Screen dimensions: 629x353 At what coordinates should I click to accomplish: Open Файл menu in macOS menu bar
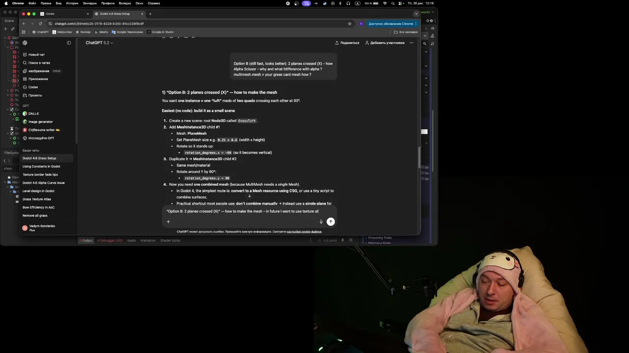point(32,3)
